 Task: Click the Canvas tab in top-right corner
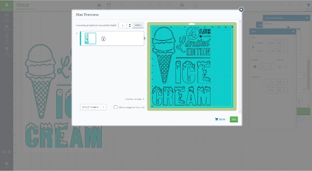(x=308, y=6)
